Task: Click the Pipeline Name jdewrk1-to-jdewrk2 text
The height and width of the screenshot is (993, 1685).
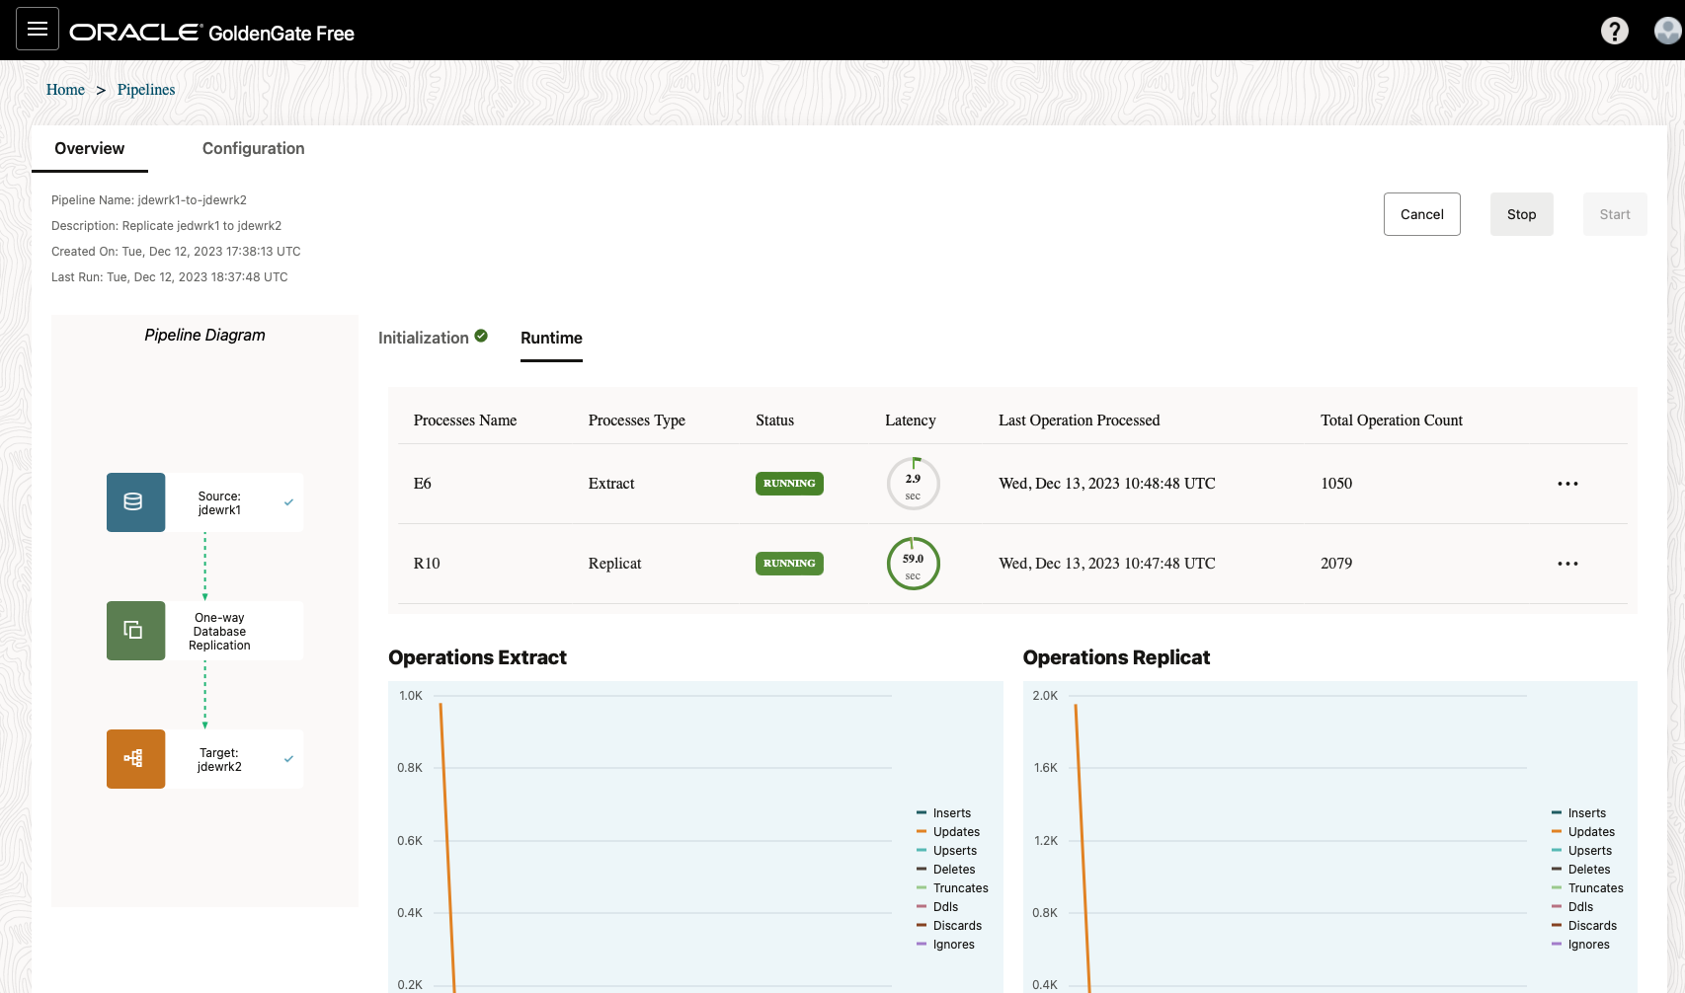Action: tap(149, 200)
